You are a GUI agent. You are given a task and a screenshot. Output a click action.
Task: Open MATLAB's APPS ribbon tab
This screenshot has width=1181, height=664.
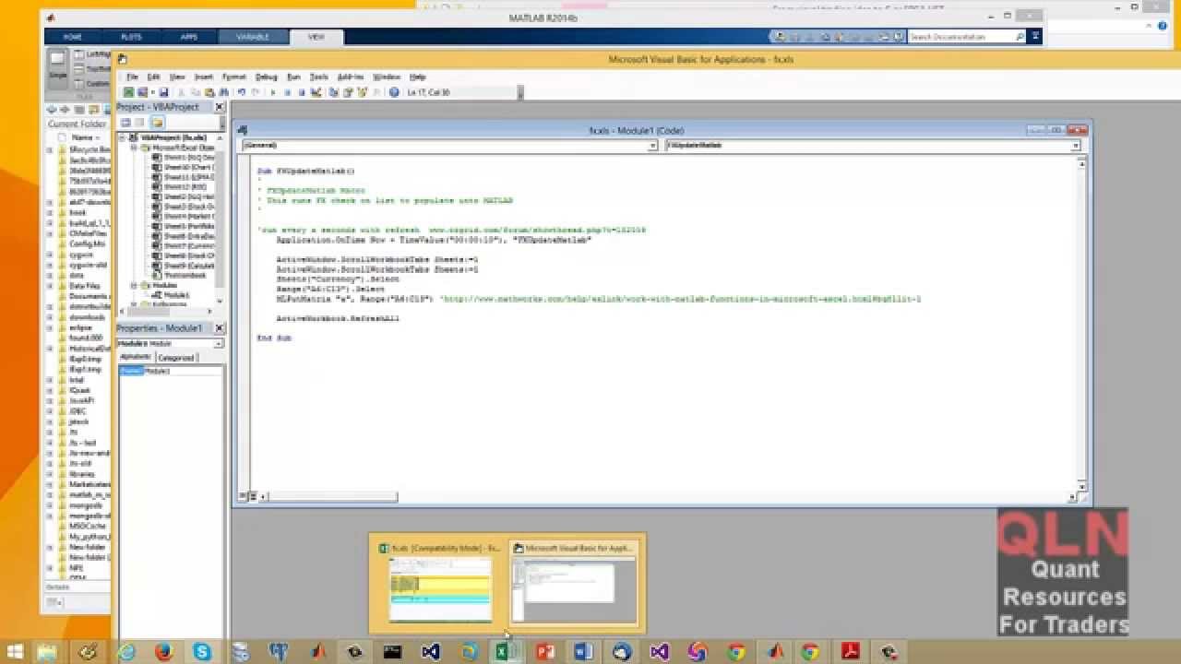pyautogui.click(x=188, y=37)
